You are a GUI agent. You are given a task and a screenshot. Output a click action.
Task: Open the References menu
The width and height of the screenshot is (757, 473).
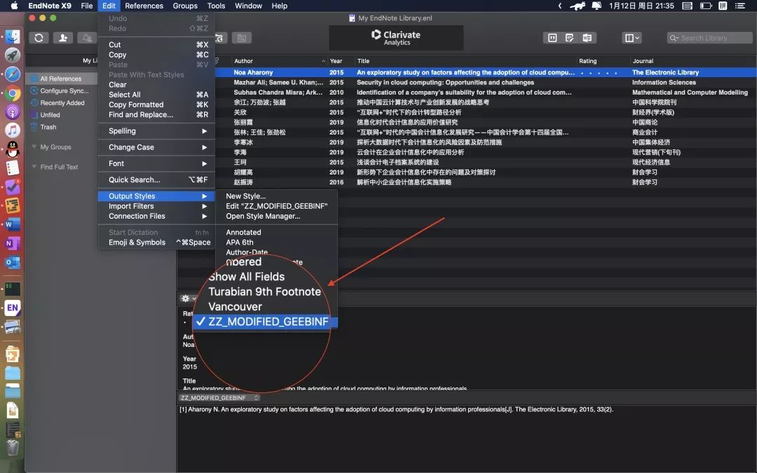pos(144,6)
